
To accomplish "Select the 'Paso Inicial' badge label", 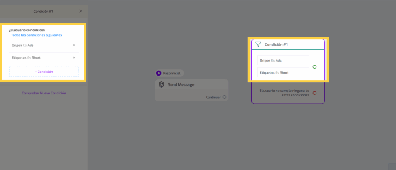I will pyautogui.click(x=172, y=73).
